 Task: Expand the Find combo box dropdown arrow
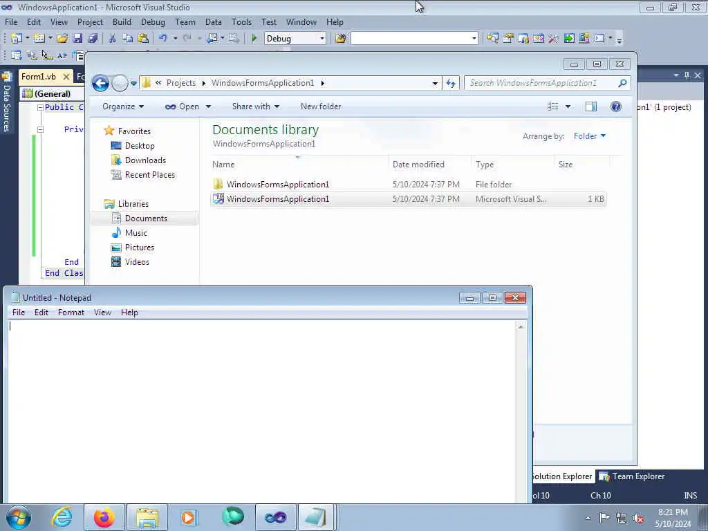coord(474,39)
